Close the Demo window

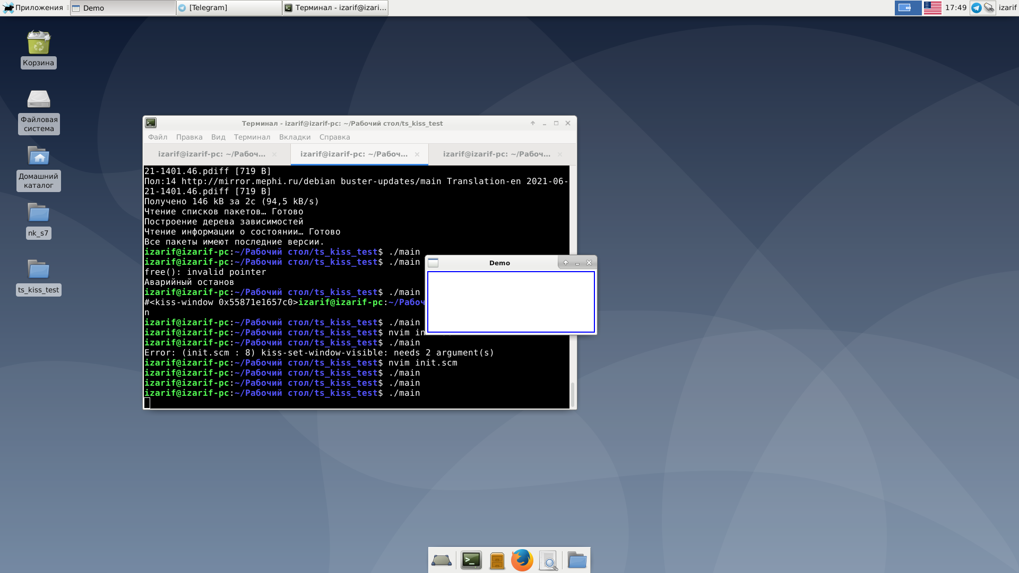[x=589, y=263]
